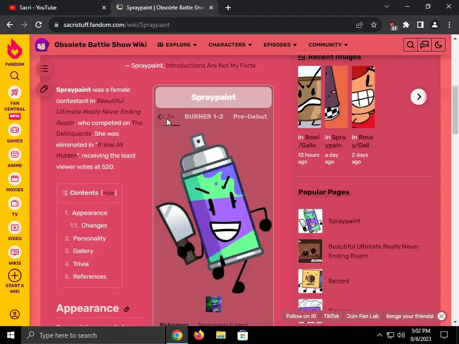Image resolution: width=459 pixels, height=344 pixels.
Task: Expand the Episodes dropdown menu
Action: (x=280, y=45)
